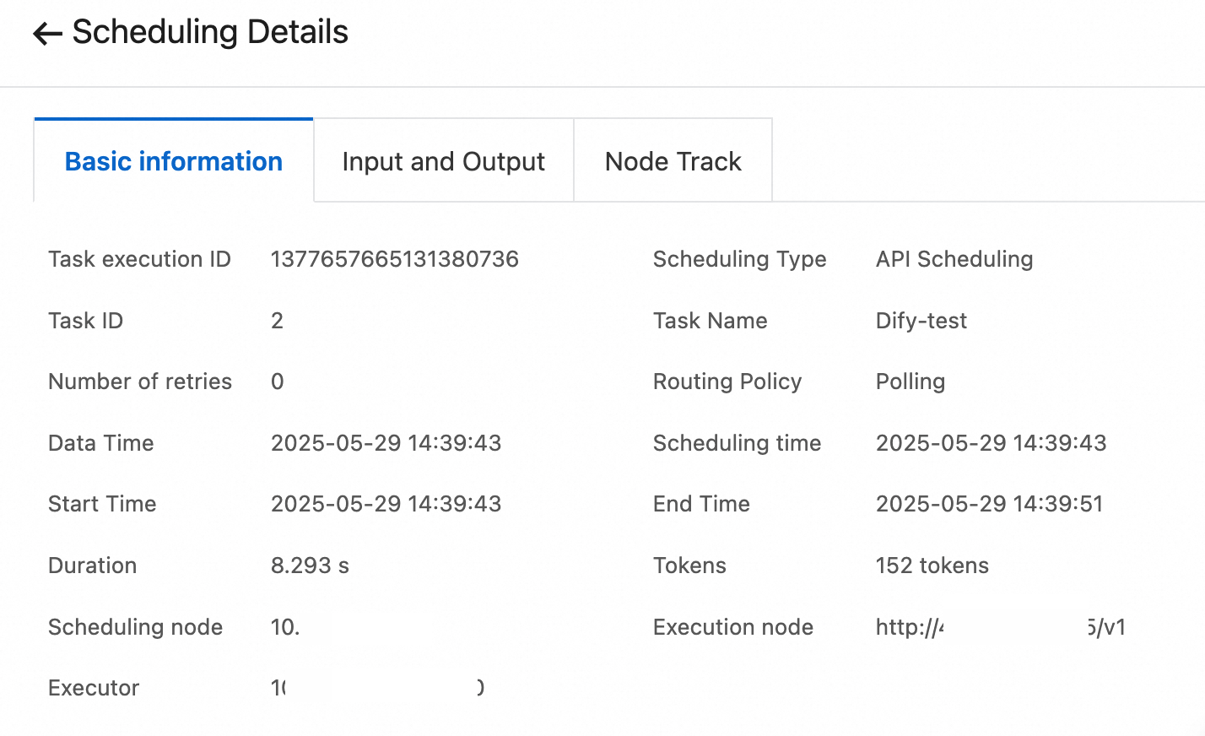Click the End Time timestamp value
This screenshot has width=1205, height=736.
click(989, 504)
